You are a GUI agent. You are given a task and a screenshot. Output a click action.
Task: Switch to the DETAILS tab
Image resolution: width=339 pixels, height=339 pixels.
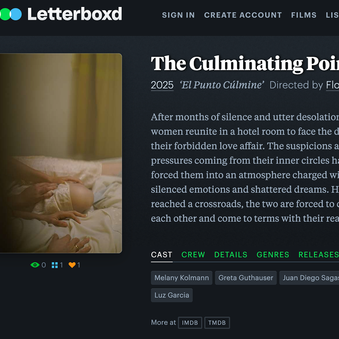click(231, 255)
